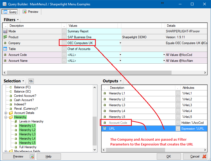Click the calculator icon of URL output
Screen dimensions: 211x161
tap(105, 128)
